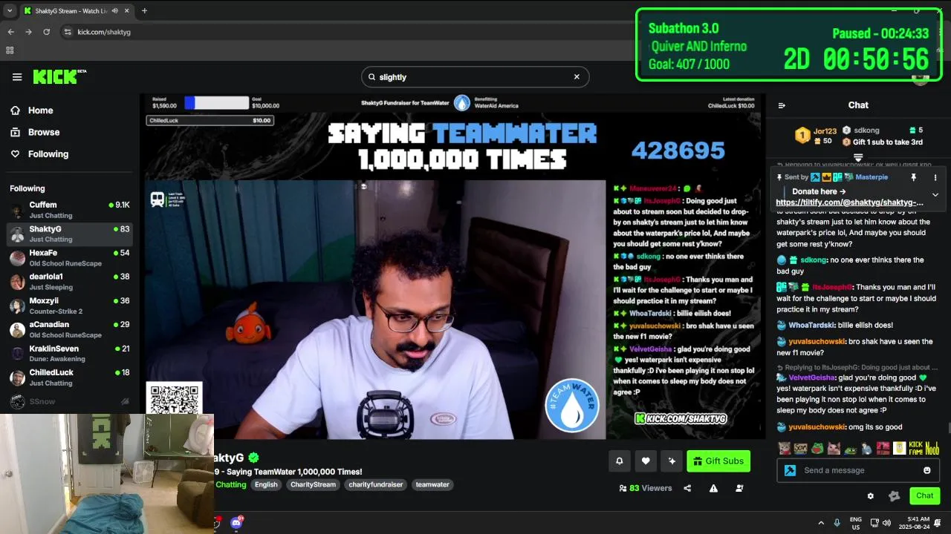
Task: Click the microphone tray icon
Action: click(x=837, y=522)
